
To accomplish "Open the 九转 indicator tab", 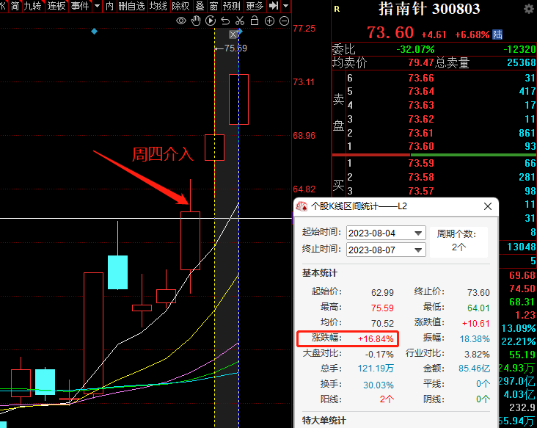I will click(x=32, y=6).
